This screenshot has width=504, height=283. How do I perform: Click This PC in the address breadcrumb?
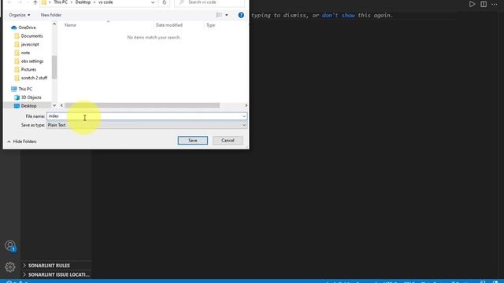(x=61, y=2)
